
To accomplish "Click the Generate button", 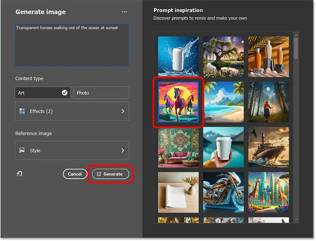I will [110, 174].
